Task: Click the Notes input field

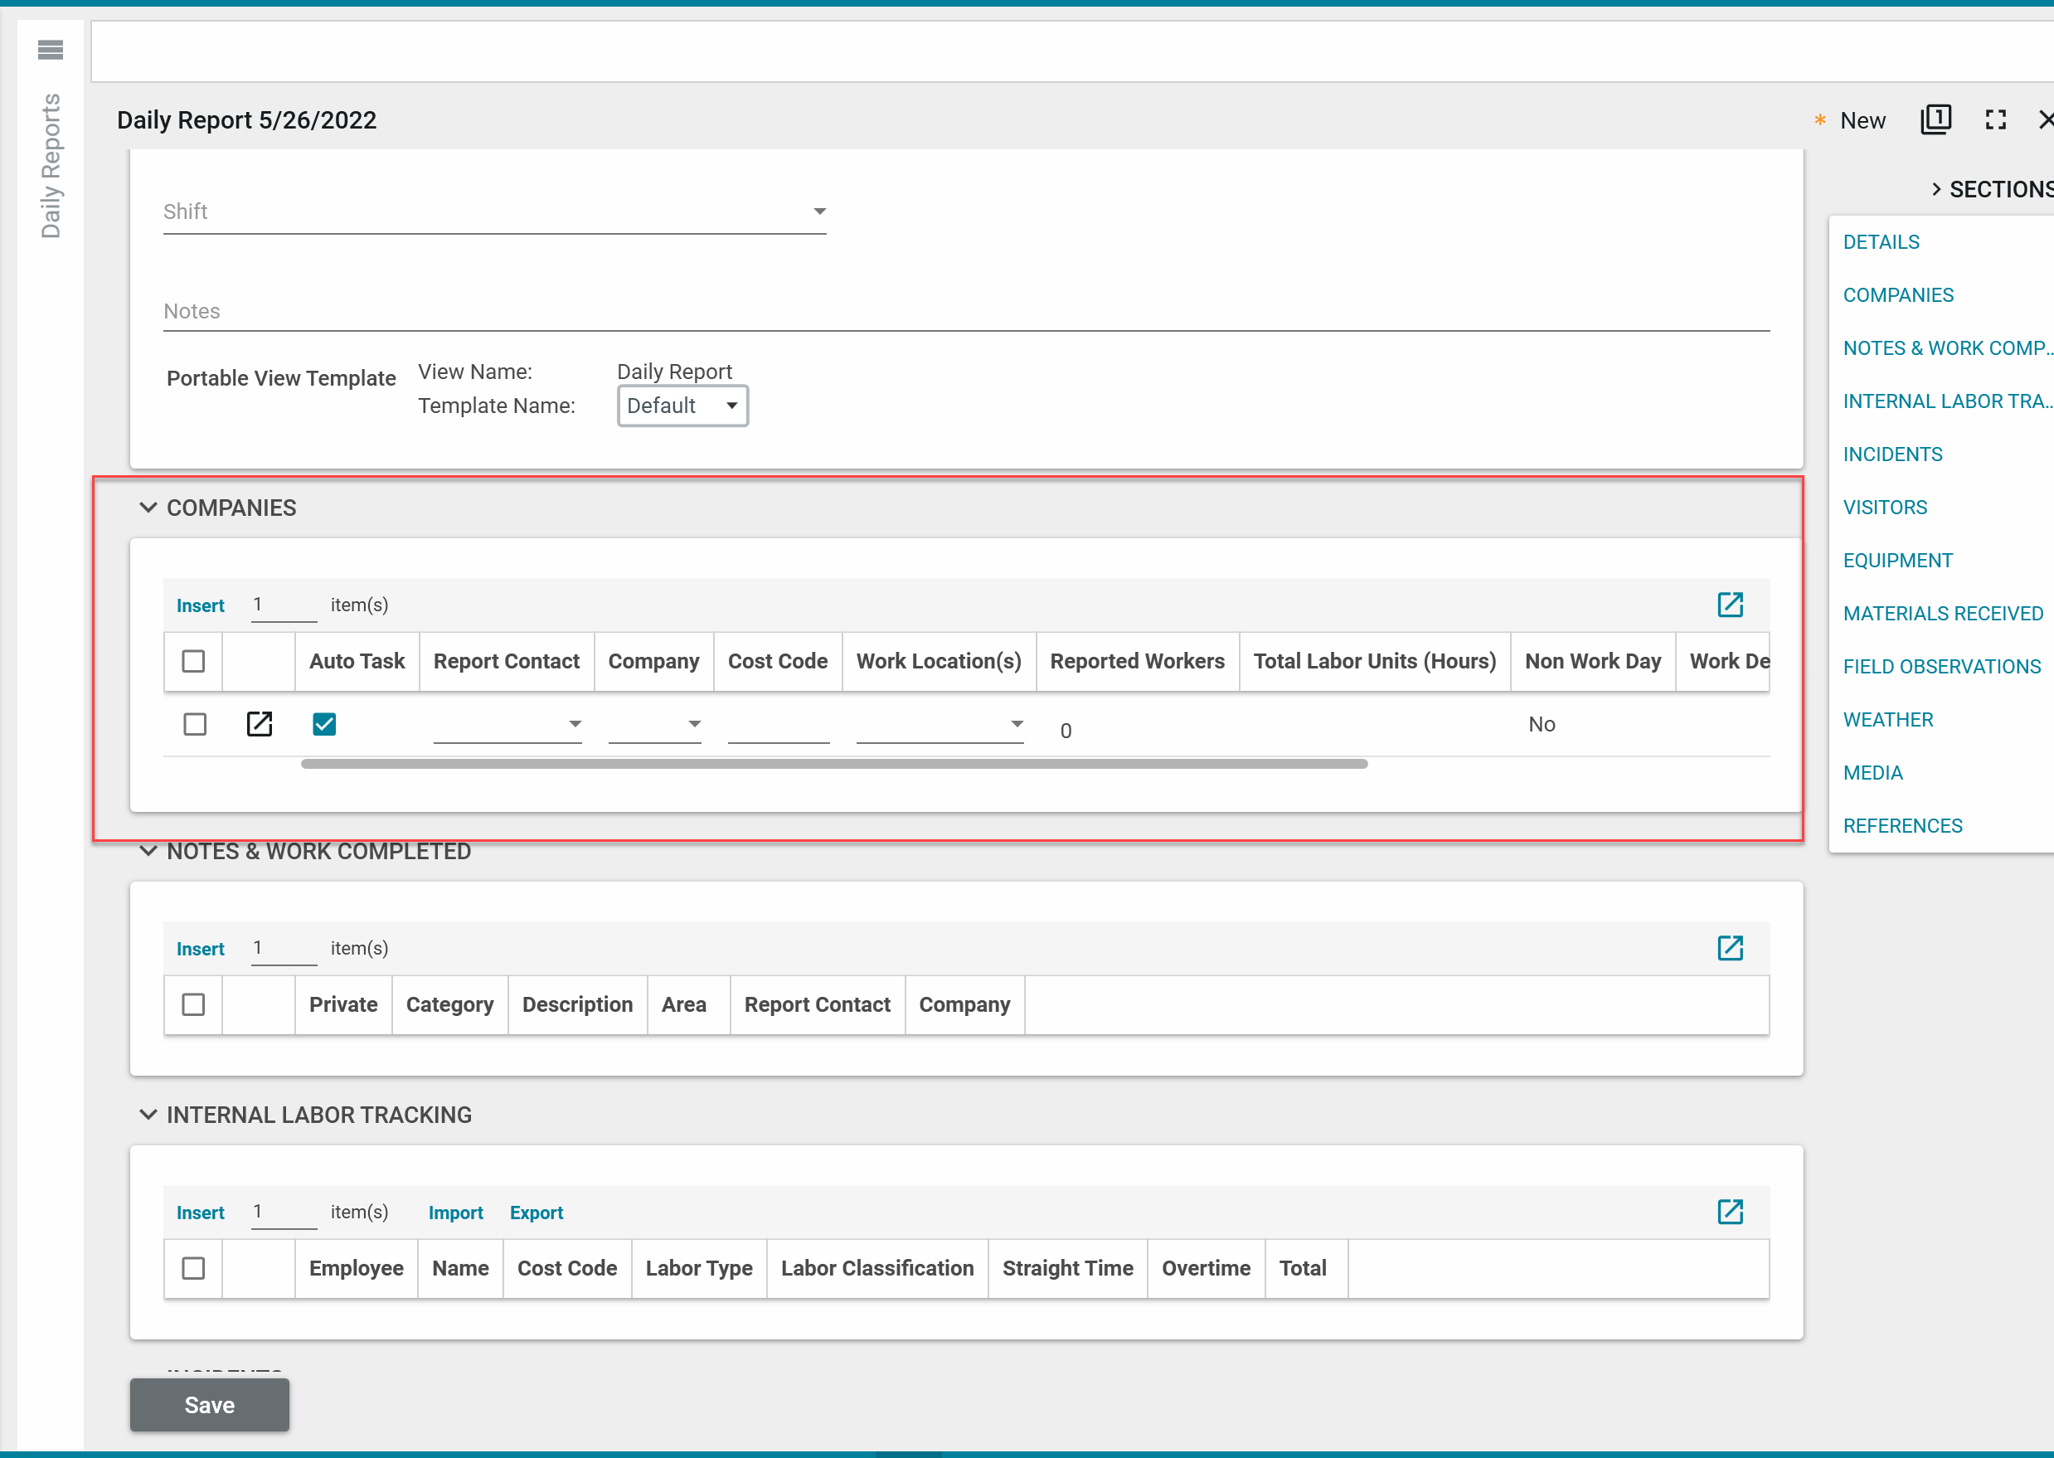Action: tap(965, 312)
